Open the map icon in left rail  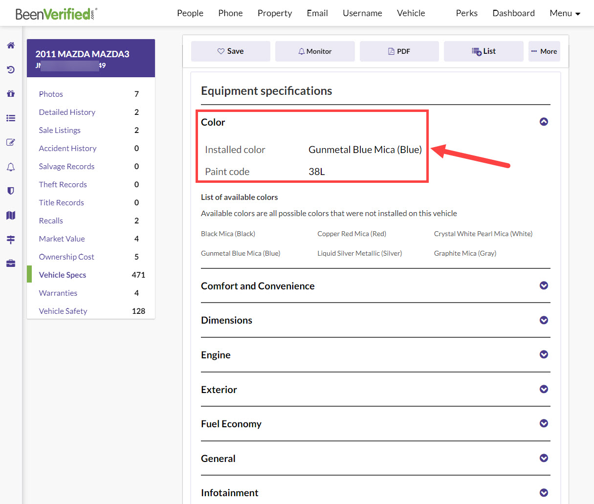11,215
